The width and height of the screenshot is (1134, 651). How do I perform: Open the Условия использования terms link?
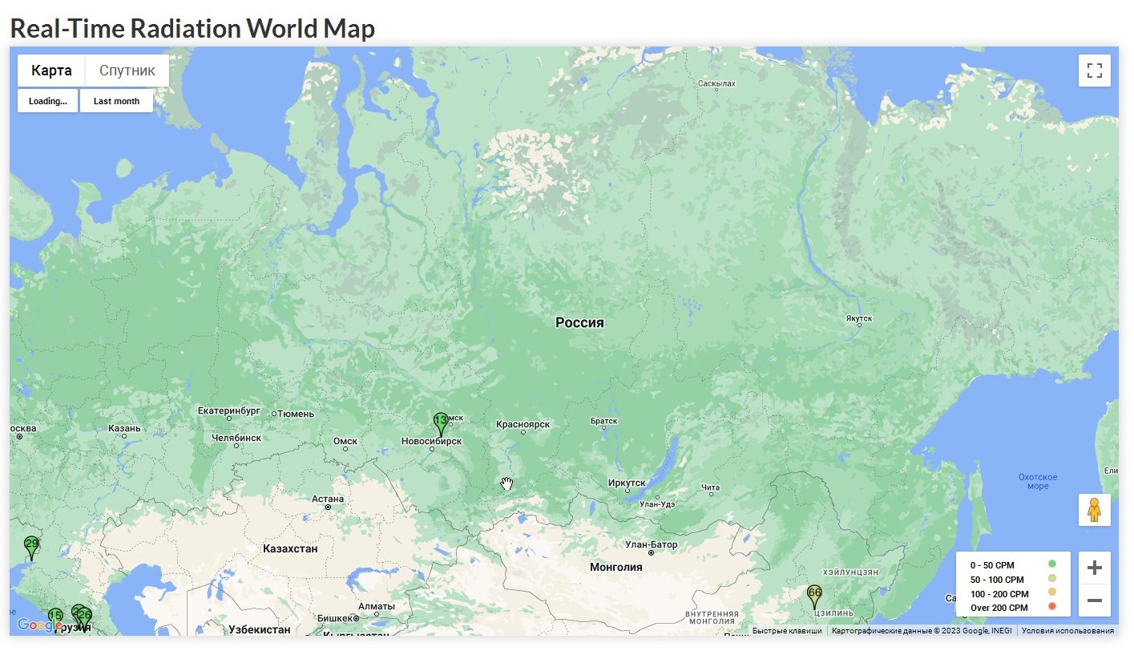[x=1067, y=631]
